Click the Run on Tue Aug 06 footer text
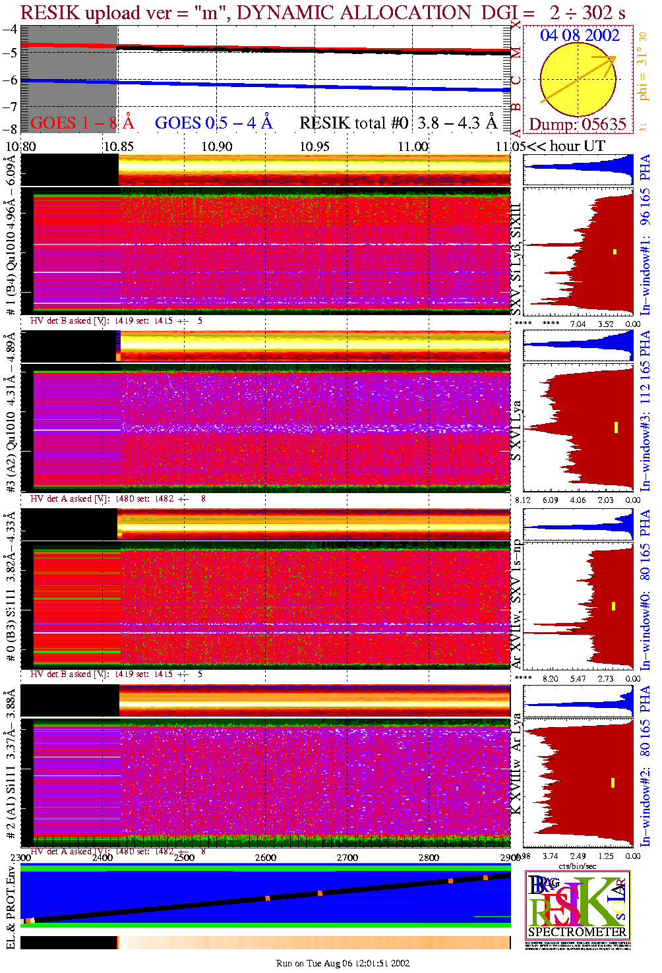The image size is (662, 973). click(343, 963)
